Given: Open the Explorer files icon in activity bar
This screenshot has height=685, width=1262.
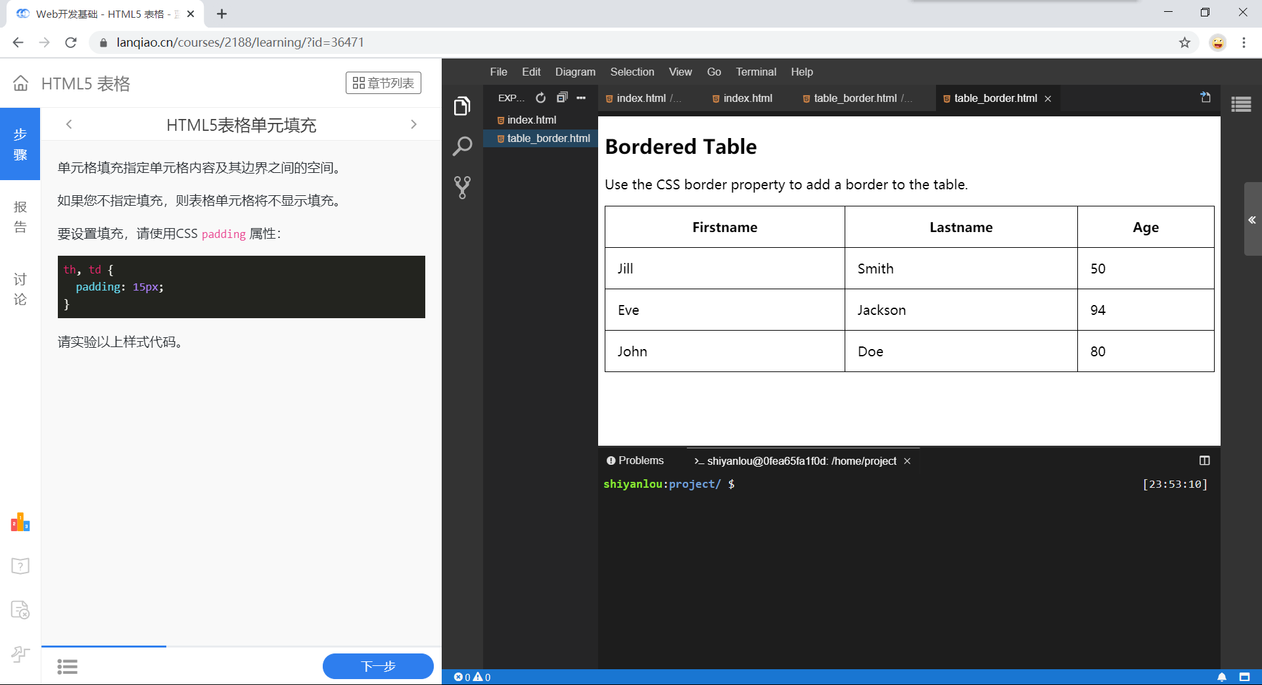Looking at the screenshot, I should (x=462, y=106).
